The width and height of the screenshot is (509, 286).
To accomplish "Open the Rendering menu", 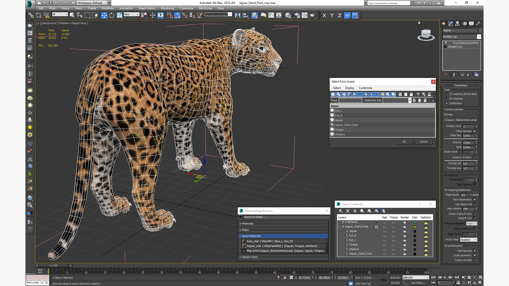I will (x=168, y=8).
